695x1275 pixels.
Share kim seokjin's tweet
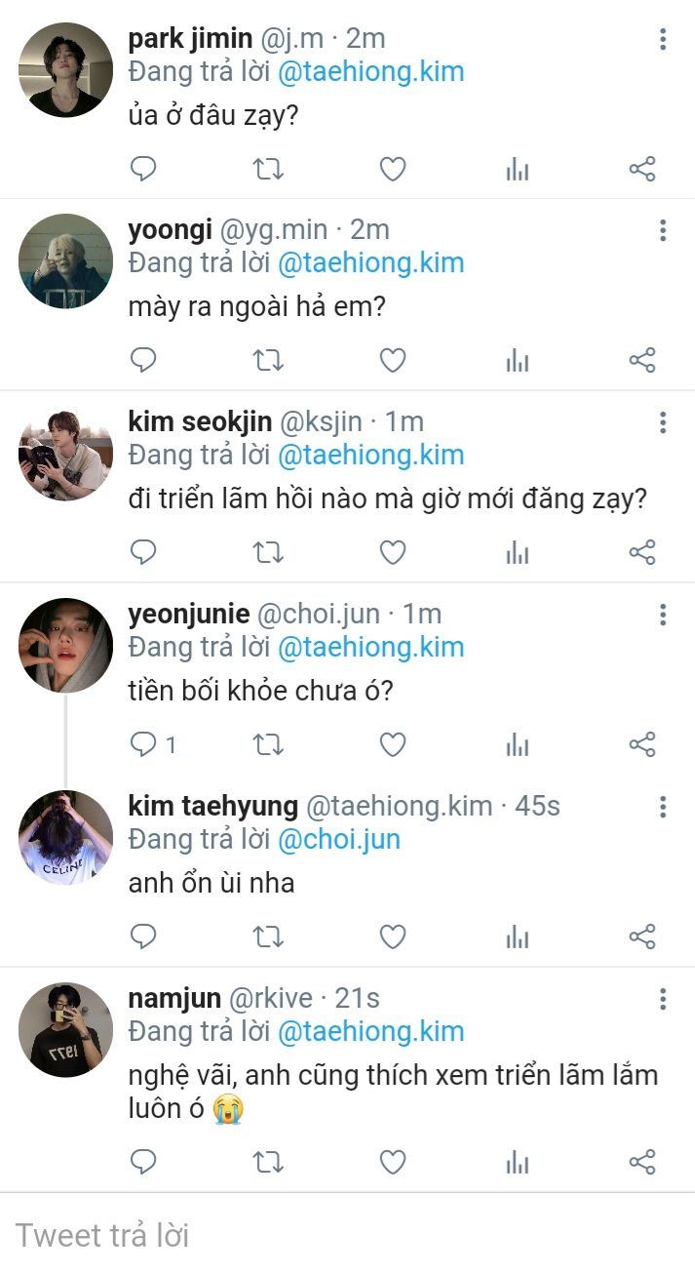tap(641, 553)
